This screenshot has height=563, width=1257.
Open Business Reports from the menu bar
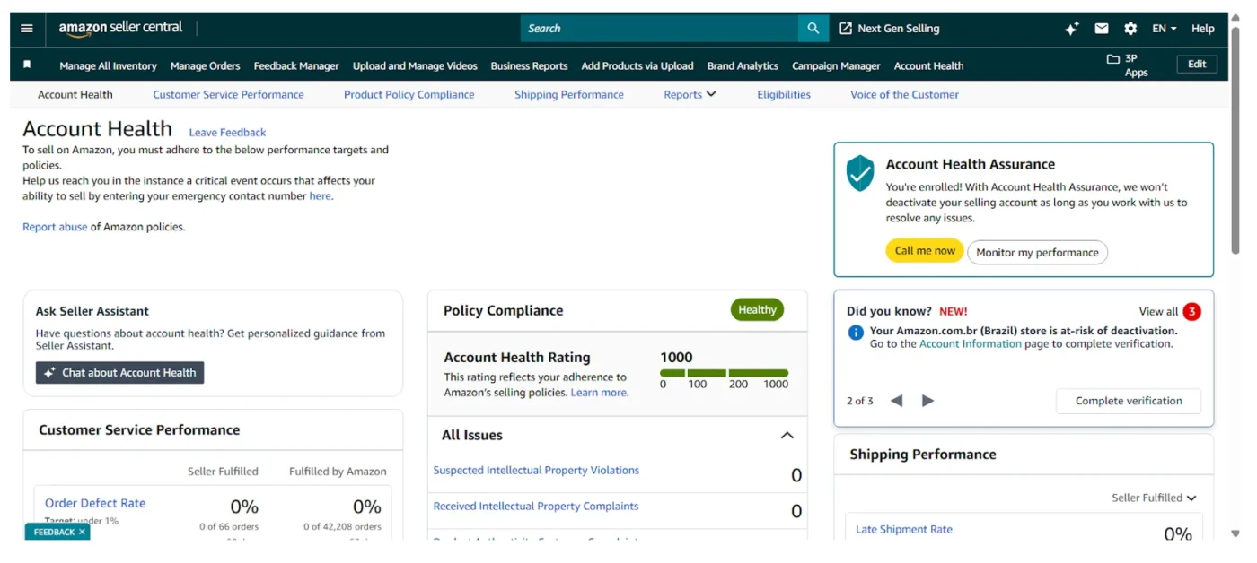pos(529,65)
